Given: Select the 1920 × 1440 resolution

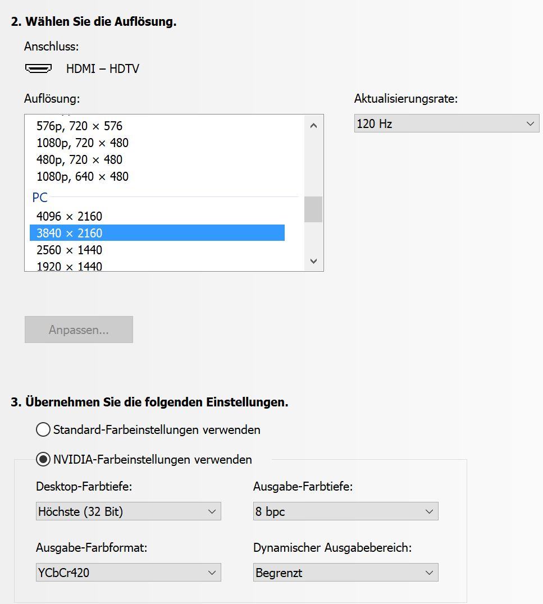Looking at the screenshot, I should coord(157,266).
